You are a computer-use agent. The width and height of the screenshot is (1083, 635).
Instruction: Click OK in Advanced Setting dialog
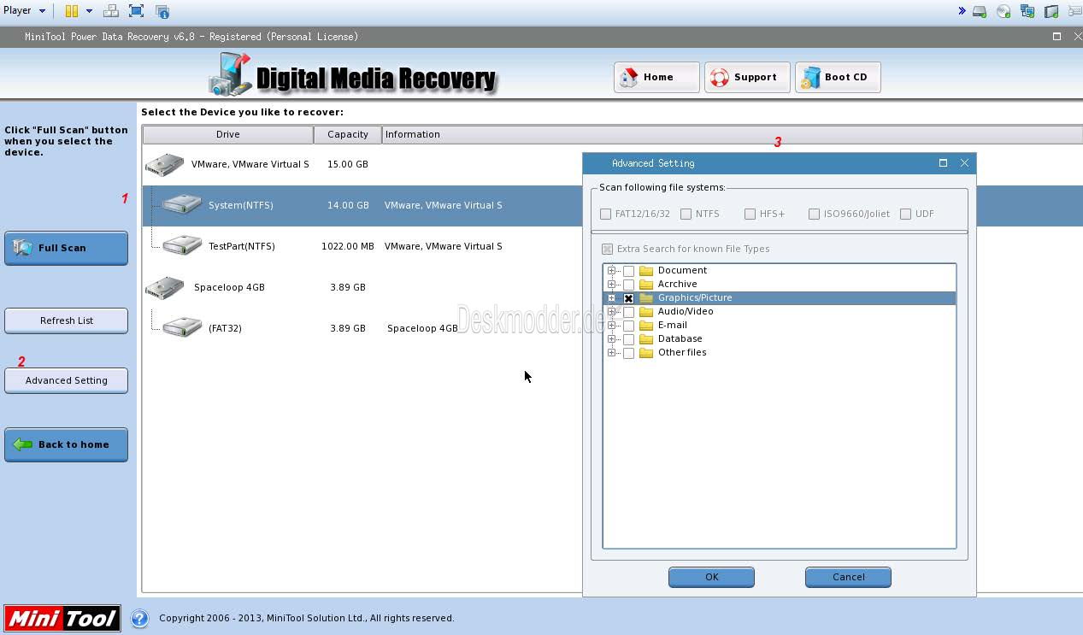711,577
